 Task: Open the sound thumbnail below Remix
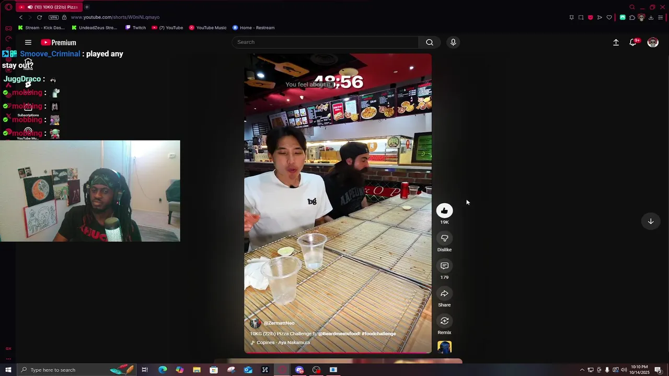[444, 347]
